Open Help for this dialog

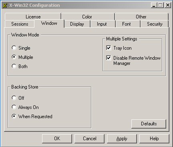154,139
